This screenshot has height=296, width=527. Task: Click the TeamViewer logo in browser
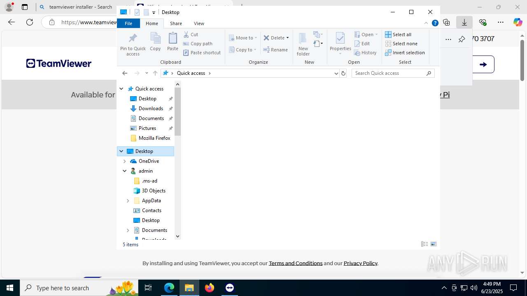tap(59, 63)
